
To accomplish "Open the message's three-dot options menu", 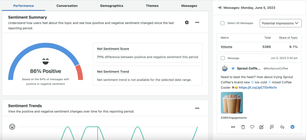I will (x=233, y=127).
